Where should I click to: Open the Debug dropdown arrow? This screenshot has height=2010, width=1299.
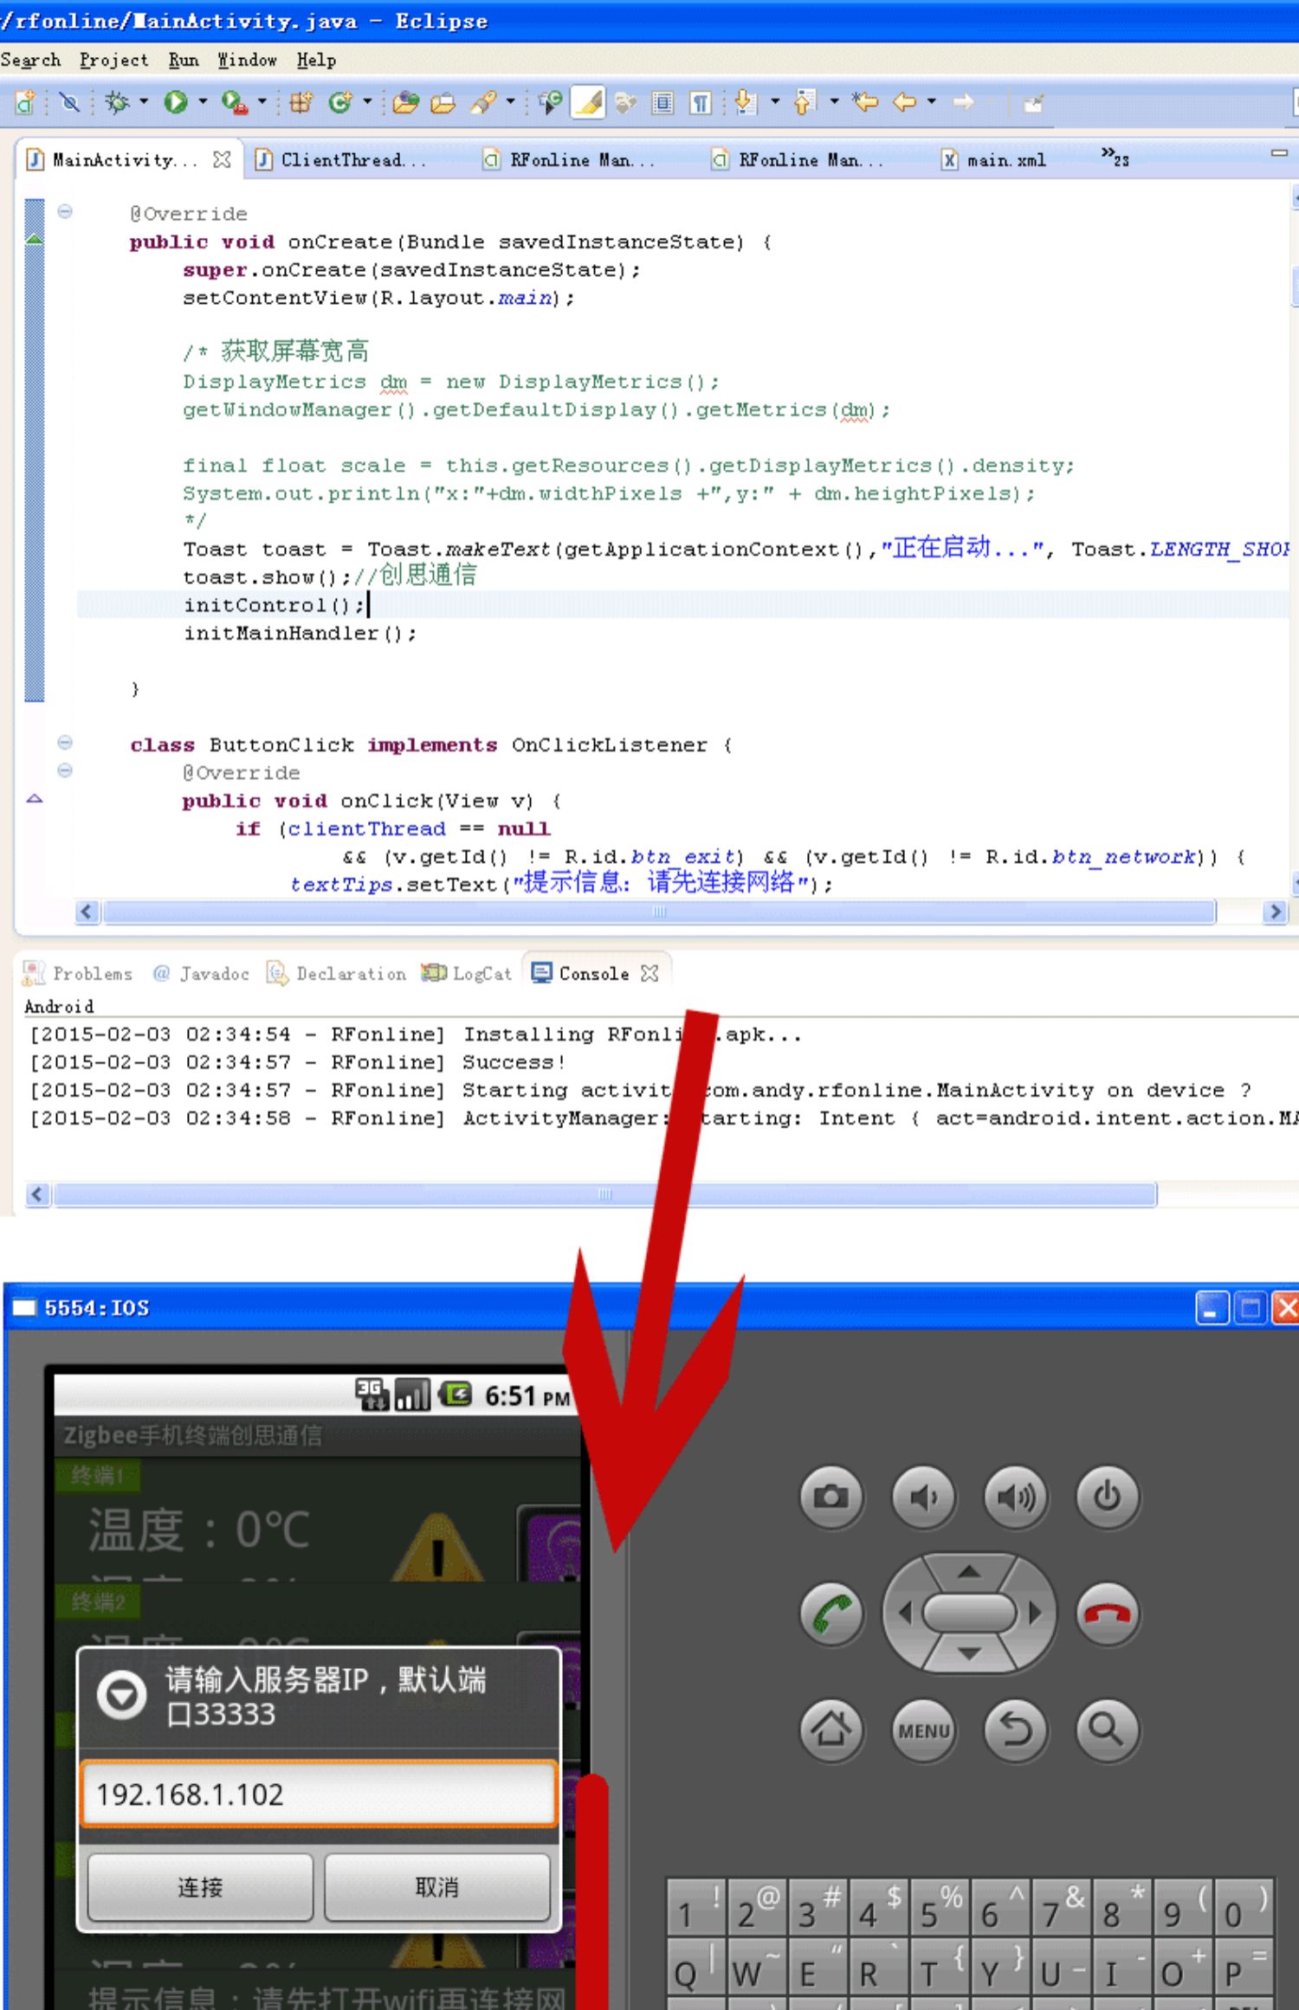[144, 101]
